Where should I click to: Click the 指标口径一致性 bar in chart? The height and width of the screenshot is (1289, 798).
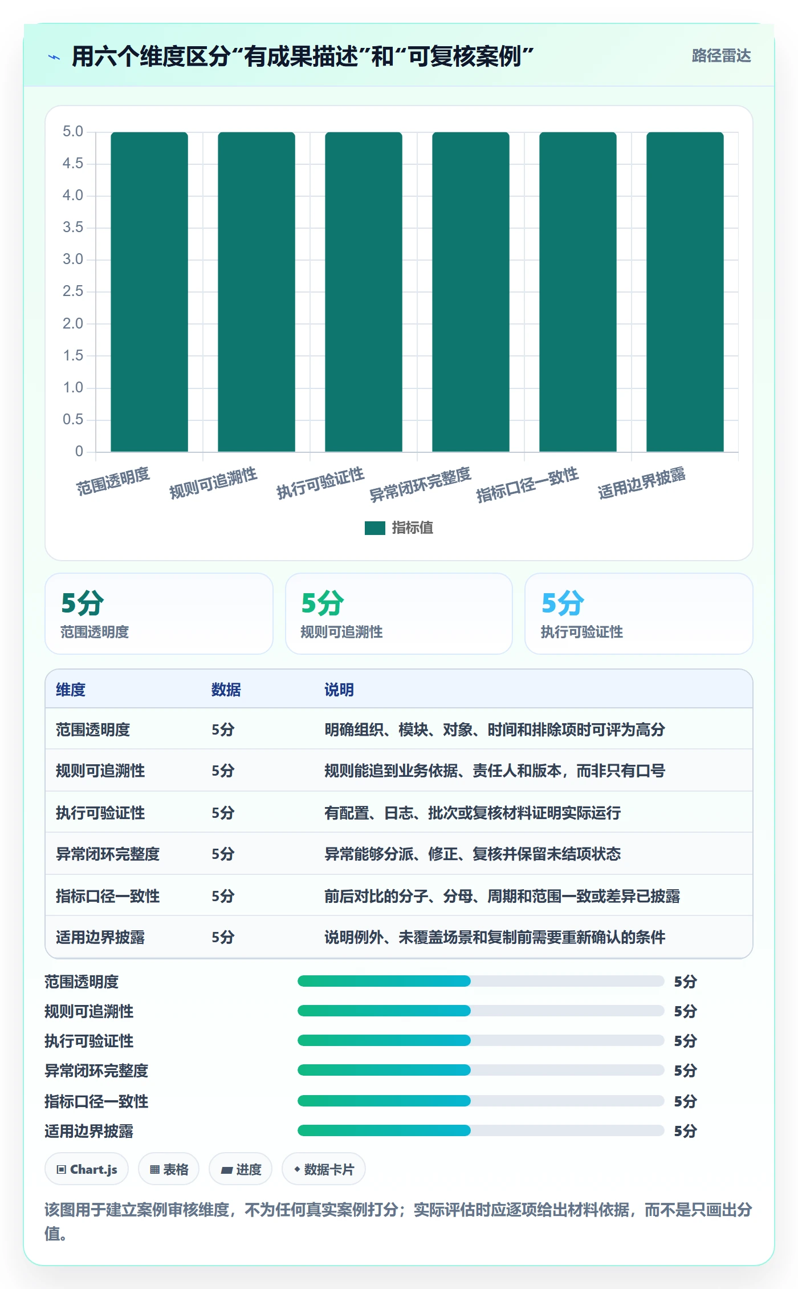click(x=578, y=292)
